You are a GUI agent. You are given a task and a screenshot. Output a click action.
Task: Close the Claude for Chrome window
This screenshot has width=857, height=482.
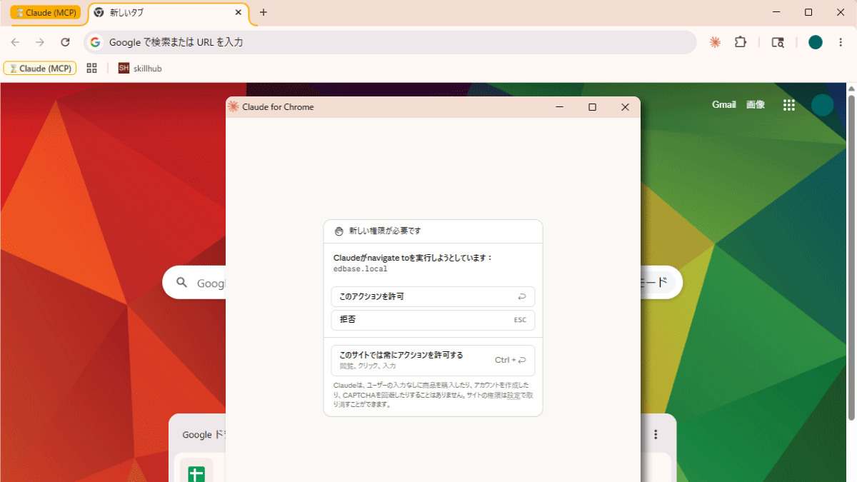point(625,107)
